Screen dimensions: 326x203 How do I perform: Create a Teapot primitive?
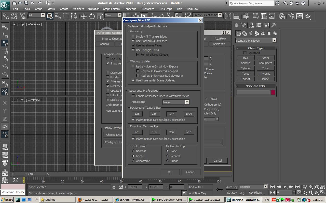pyautogui.click(x=246, y=79)
